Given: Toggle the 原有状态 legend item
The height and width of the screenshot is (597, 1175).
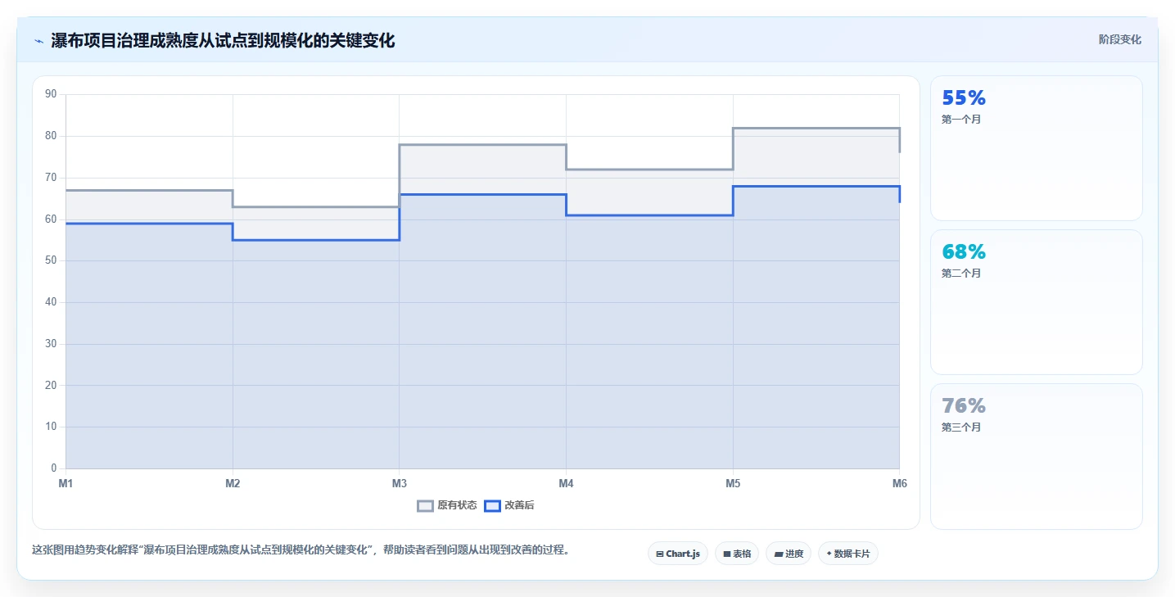Looking at the screenshot, I should click(x=447, y=505).
